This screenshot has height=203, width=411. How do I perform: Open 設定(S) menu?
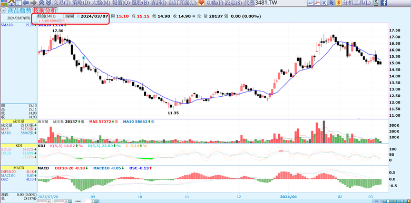pos(233,3)
